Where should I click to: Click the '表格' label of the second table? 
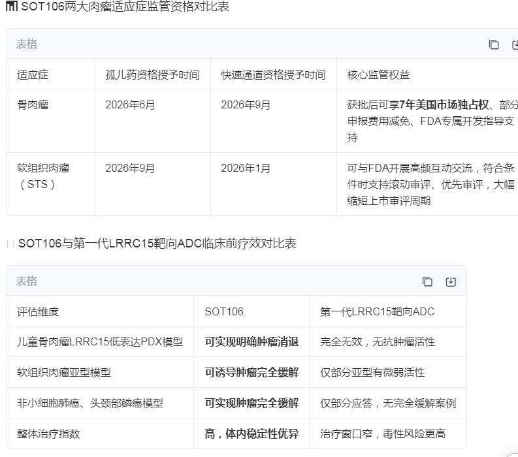(27, 281)
